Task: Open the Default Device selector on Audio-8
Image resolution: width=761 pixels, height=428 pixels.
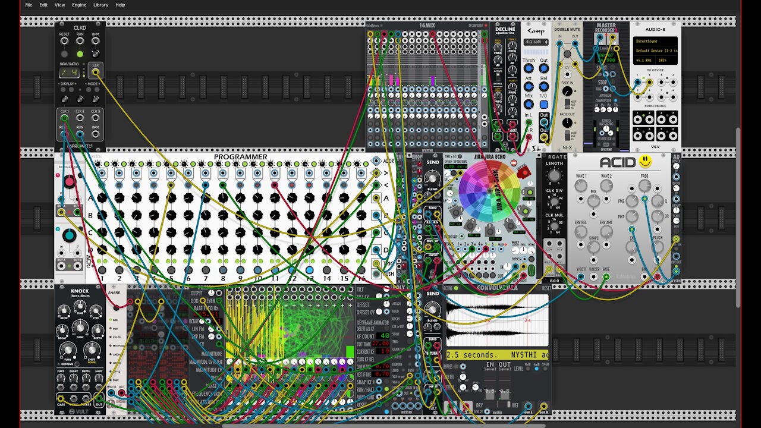Action: [656, 51]
